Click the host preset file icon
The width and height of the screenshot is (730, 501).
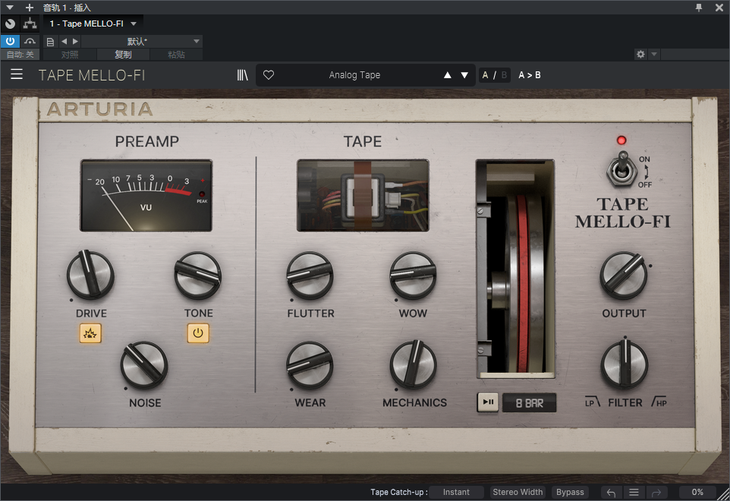pos(50,42)
